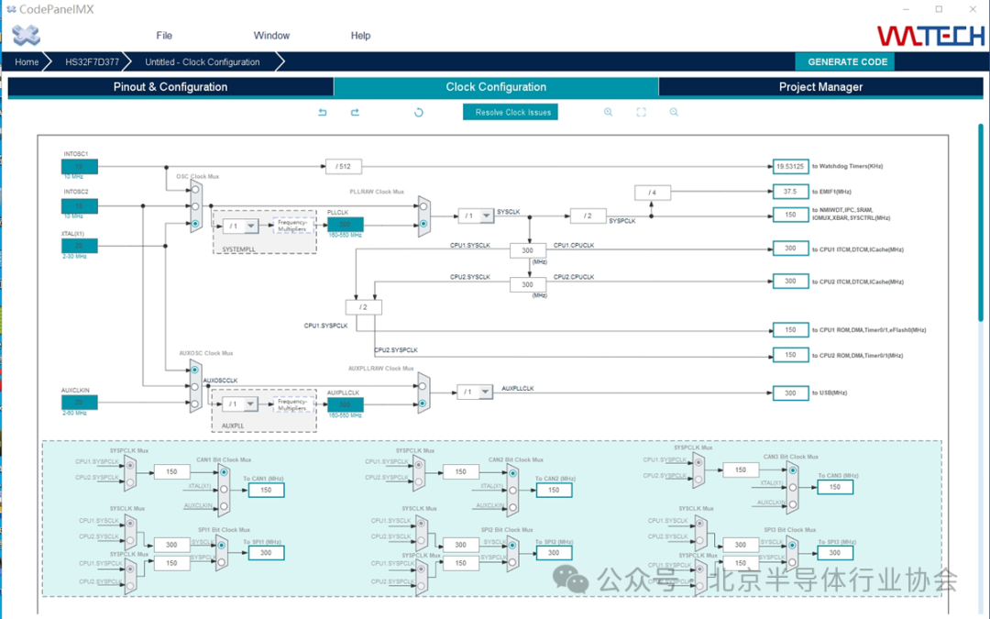Click the fit-to-screen icon
The height and width of the screenshot is (619, 990).
click(x=641, y=113)
